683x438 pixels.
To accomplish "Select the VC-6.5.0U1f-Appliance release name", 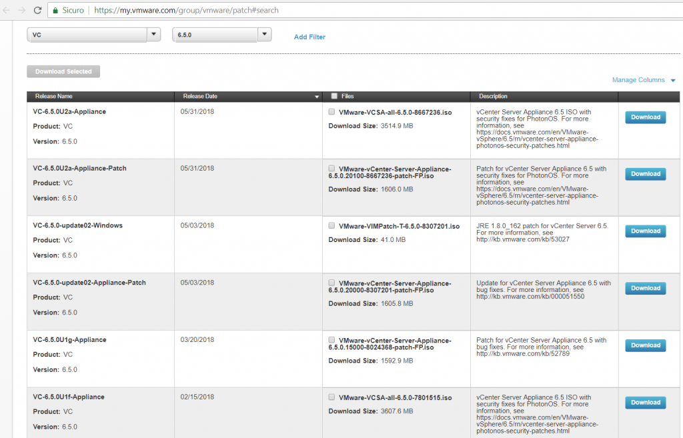I will click(69, 397).
